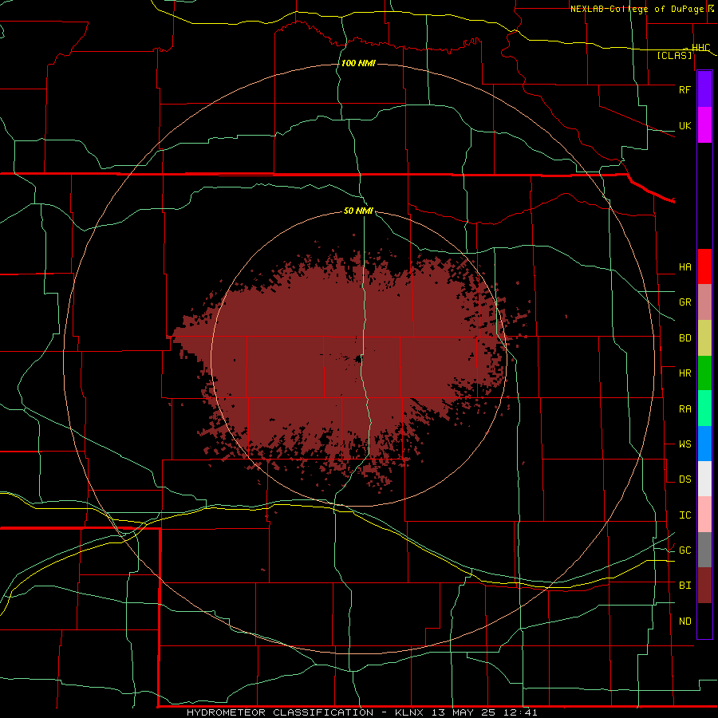718x718 pixels.
Task: Click the 100 NMI range ring label
Action: pyautogui.click(x=358, y=63)
